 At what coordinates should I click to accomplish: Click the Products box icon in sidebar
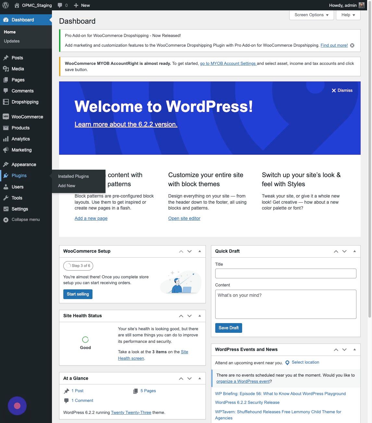pyautogui.click(x=6, y=128)
